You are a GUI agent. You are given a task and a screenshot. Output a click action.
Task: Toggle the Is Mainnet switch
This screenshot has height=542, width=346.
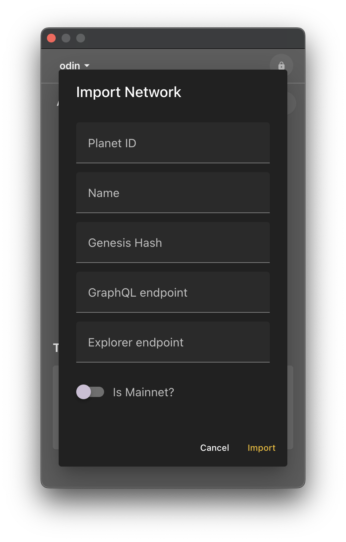[90, 392]
